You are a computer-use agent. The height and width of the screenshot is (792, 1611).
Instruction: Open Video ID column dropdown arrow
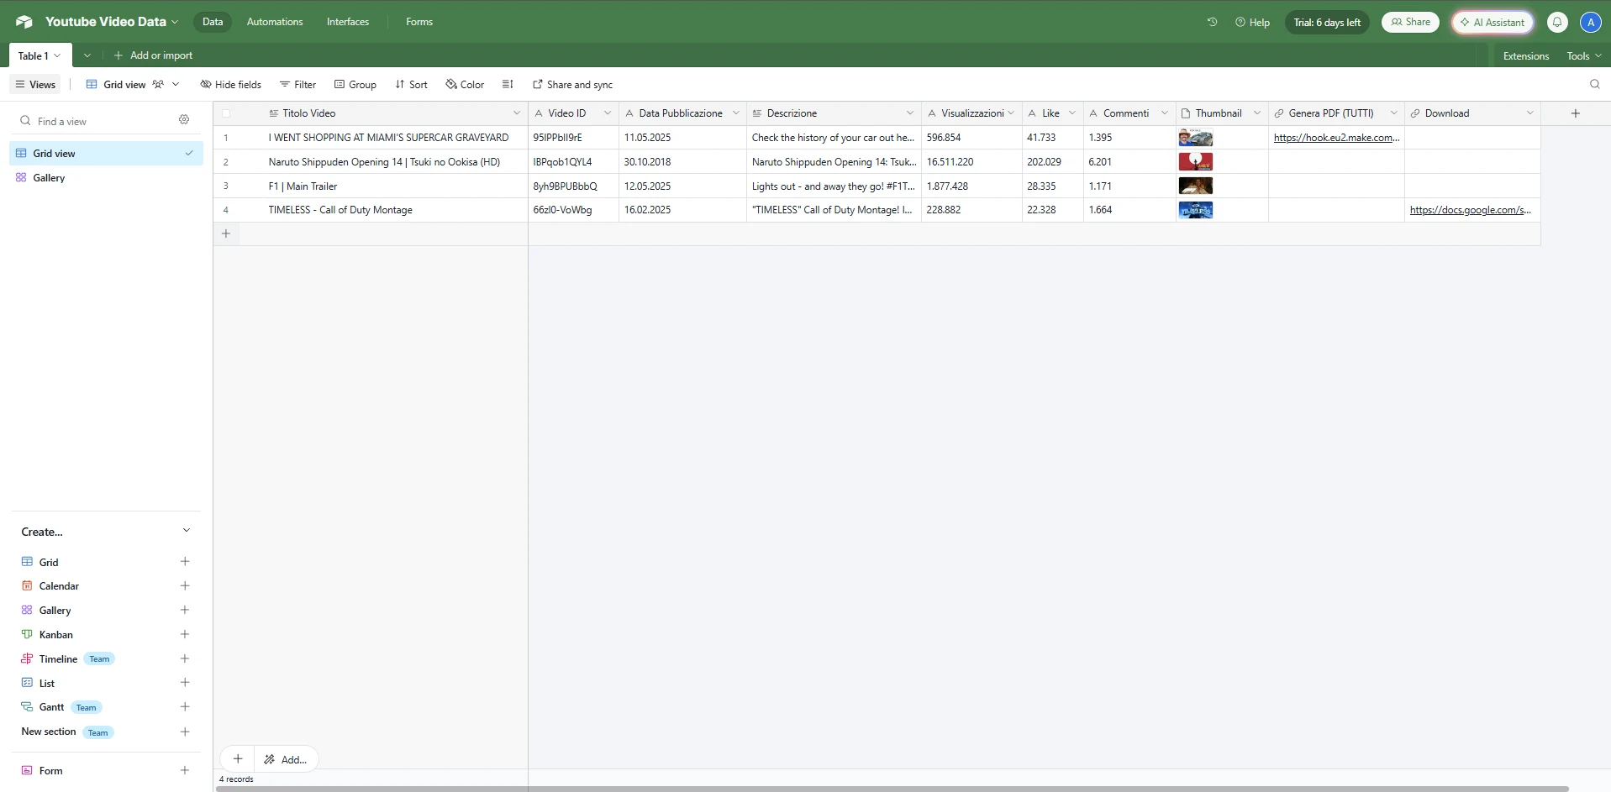coord(607,113)
